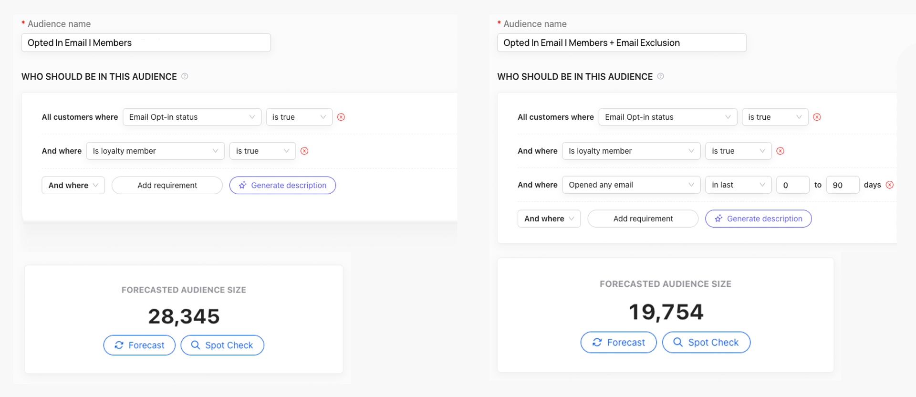Edit the 'Opted In Email | Members' name field
This screenshot has height=397, width=916.
146,42
